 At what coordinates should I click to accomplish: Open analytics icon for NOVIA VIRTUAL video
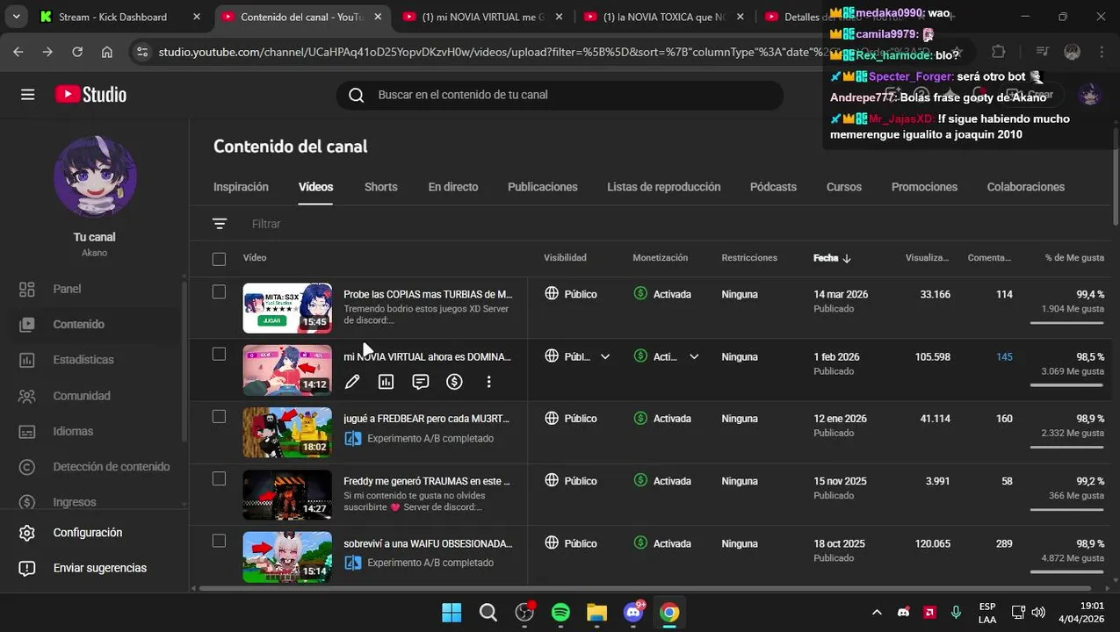[386, 382]
